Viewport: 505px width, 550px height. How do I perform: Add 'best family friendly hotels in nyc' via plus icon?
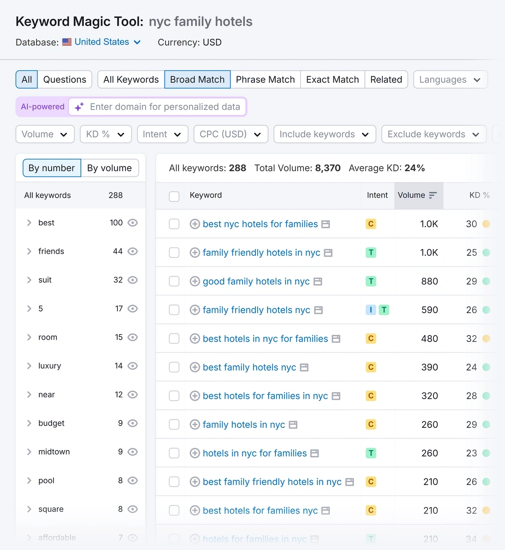tap(194, 482)
